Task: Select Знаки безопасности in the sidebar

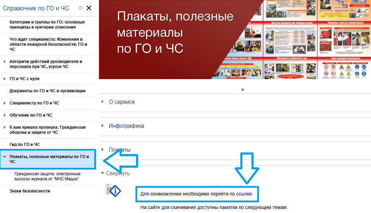Action: click(x=30, y=191)
